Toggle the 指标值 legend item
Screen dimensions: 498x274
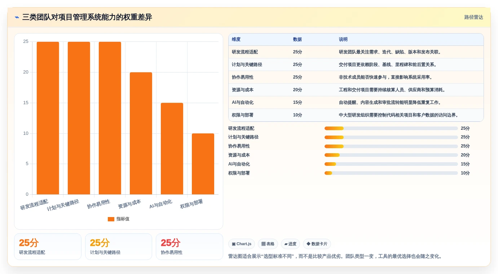[x=119, y=219]
